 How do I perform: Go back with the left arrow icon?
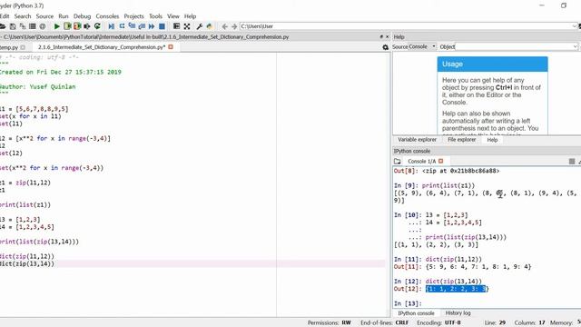point(224,26)
